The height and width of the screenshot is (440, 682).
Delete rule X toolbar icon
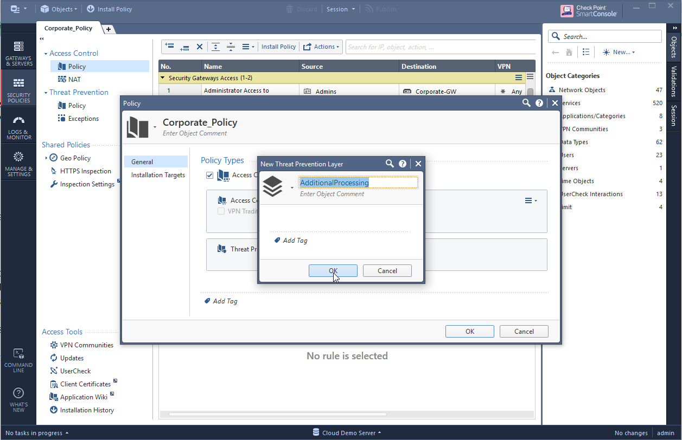point(200,47)
